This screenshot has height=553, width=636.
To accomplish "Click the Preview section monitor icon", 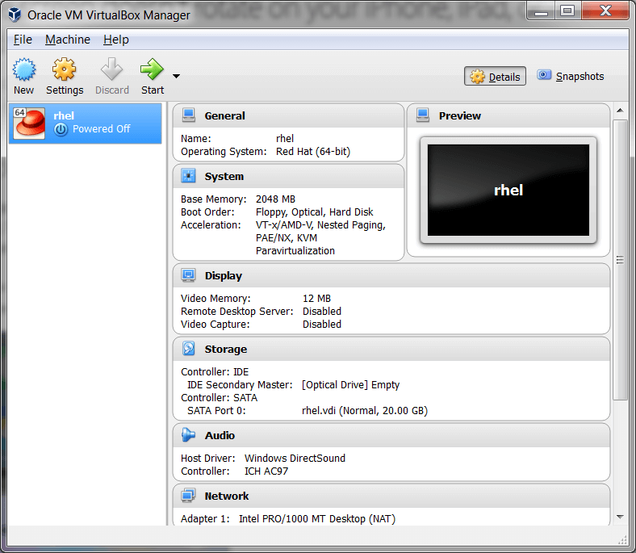I will pyautogui.click(x=423, y=115).
